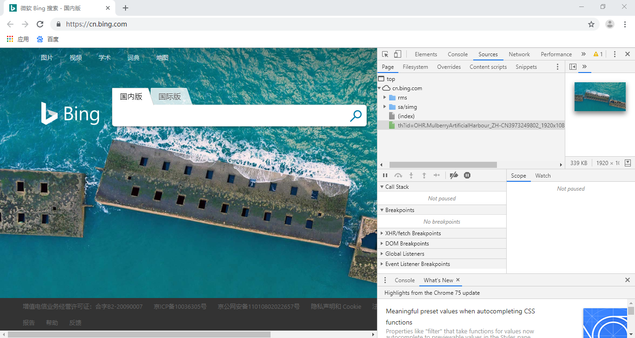The height and width of the screenshot is (338, 635).
Task: Reload the page in Chrome
Action: pyautogui.click(x=40, y=24)
